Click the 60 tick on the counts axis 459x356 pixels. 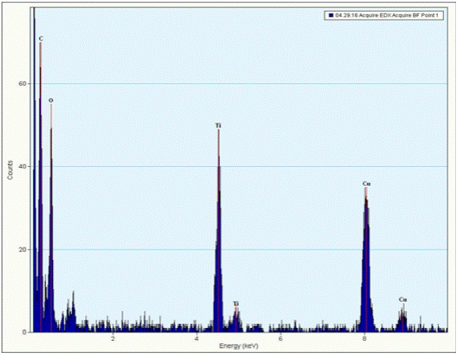pos(23,83)
